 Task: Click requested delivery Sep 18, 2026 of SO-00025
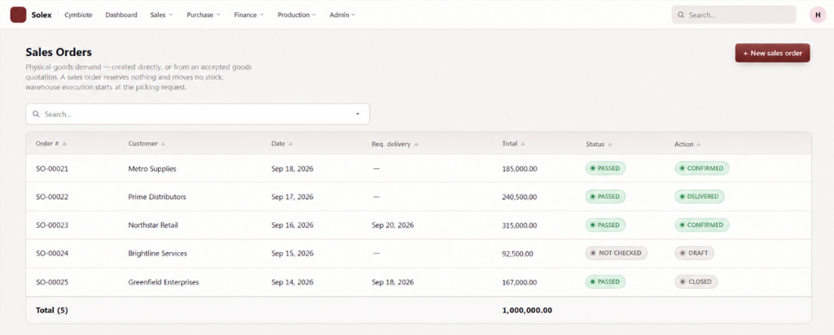tap(393, 282)
